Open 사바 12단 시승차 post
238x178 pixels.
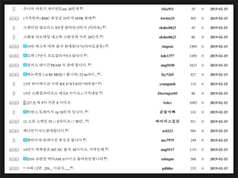click(x=46, y=168)
